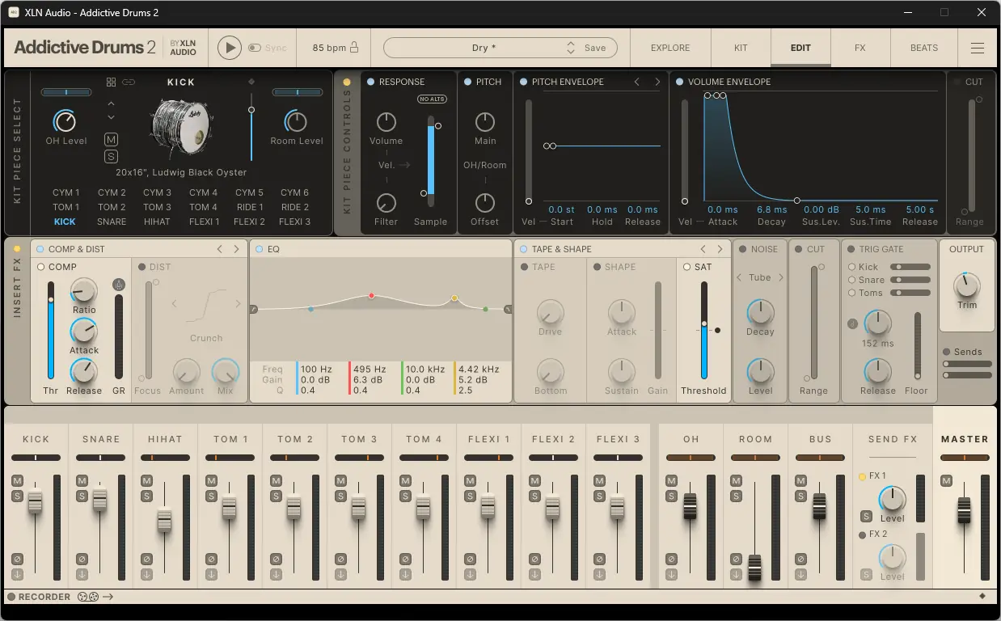Click the lock icon next to 85 bpm
This screenshot has height=621, width=1001.
(354, 47)
